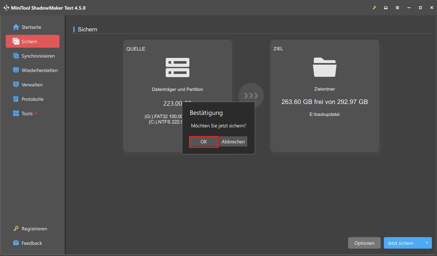Click the MiniTool ShadowMaker logo icon
Viewport: 437px width, 256px height.
click(6, 8)
